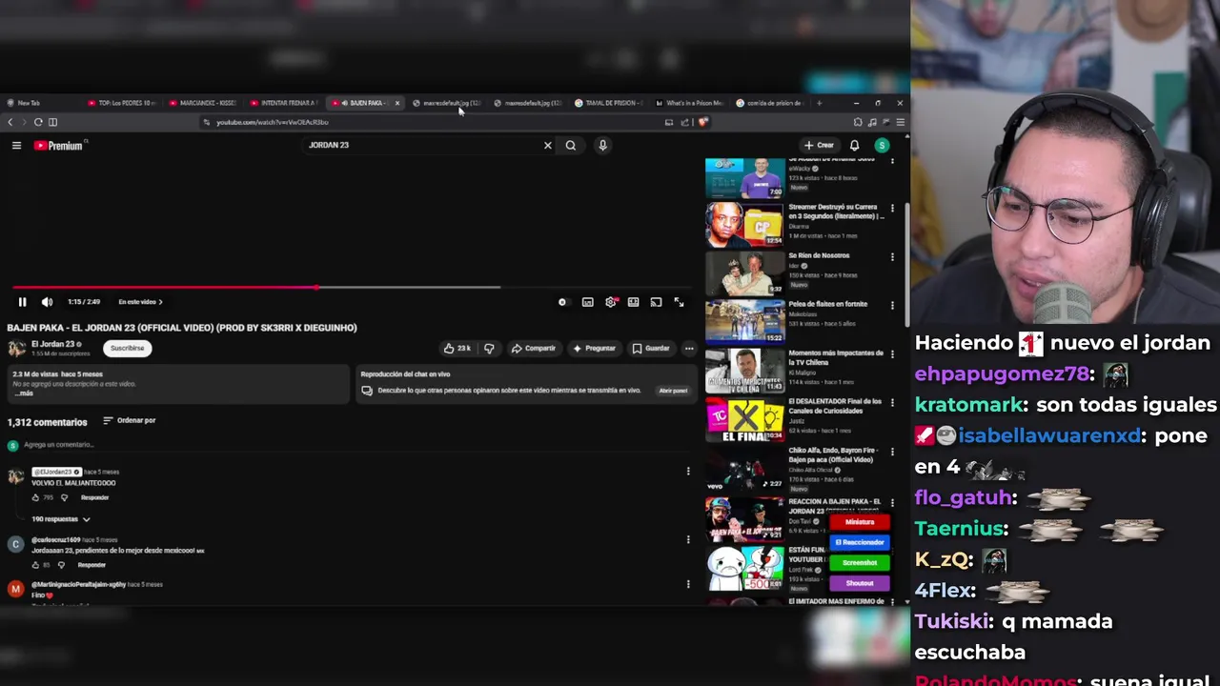
Task: Click the Preguntar button
Action: coord(594,349)
